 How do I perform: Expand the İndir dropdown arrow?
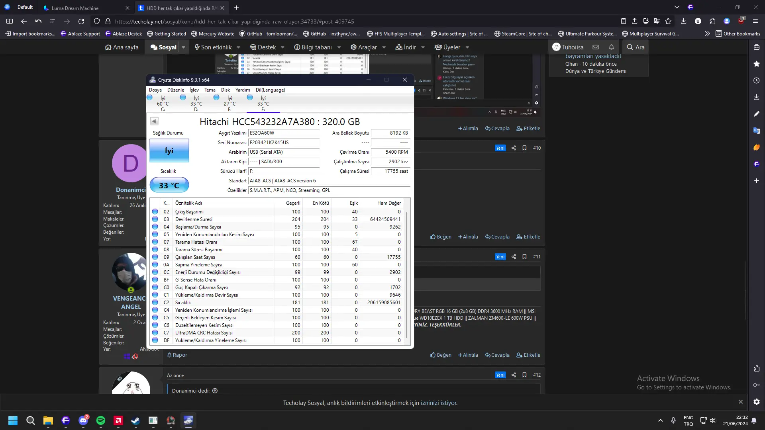click(x=423, y=47)
